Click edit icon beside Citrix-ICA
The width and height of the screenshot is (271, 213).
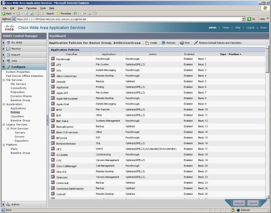[53, 171]
